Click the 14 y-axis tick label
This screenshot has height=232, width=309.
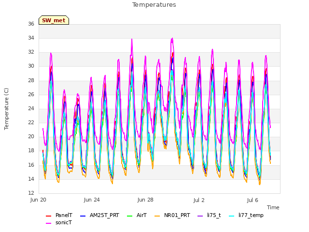tap(31, 179)
